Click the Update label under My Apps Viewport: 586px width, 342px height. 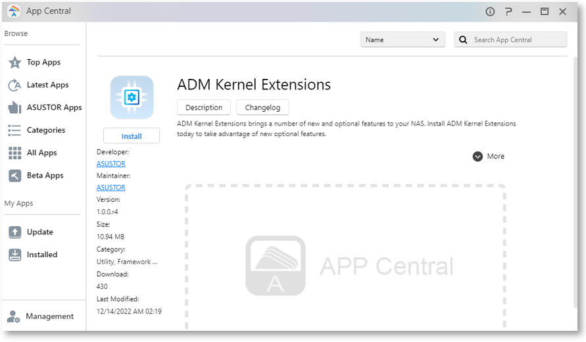(40, 232)
